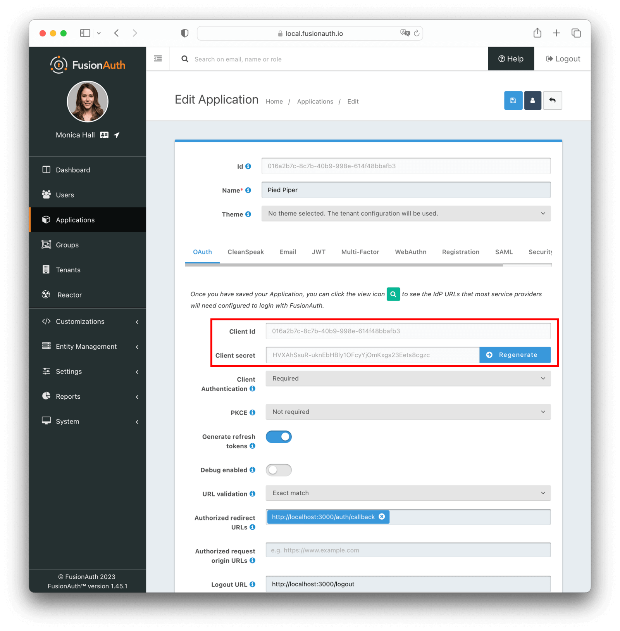Expand Reports in the sidebar
This screenshot has height=631, width=620.
pos(88,396)
